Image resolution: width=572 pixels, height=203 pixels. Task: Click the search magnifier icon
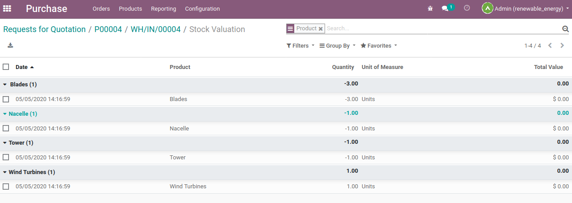[565, 29]
